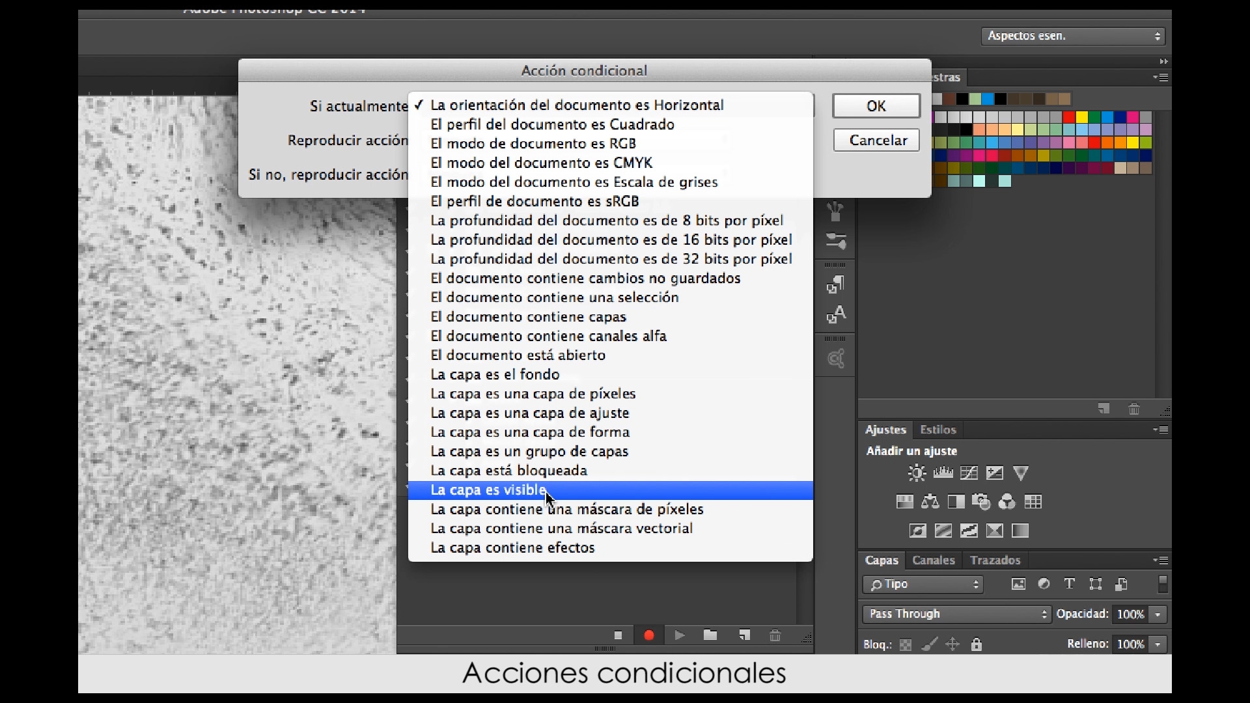Switch to the Canales tab
The image size is (1250, 703).
coord(933,560)
